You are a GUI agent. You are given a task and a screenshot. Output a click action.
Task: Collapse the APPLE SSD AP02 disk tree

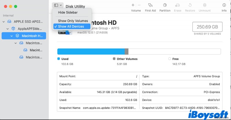[4, 22]
